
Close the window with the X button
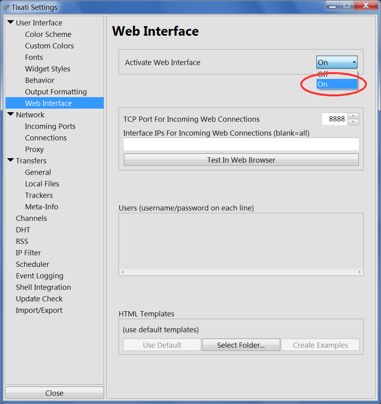(366, 6)
